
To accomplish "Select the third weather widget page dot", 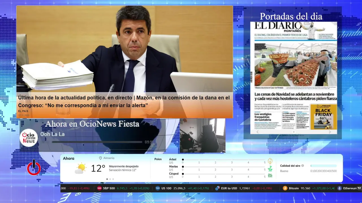I will [113, 179].
